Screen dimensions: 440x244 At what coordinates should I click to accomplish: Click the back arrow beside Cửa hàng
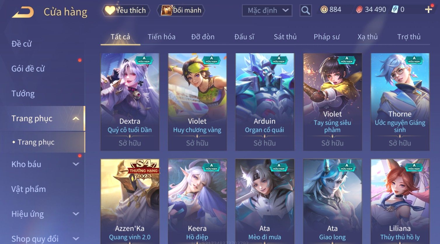(23, 12)
